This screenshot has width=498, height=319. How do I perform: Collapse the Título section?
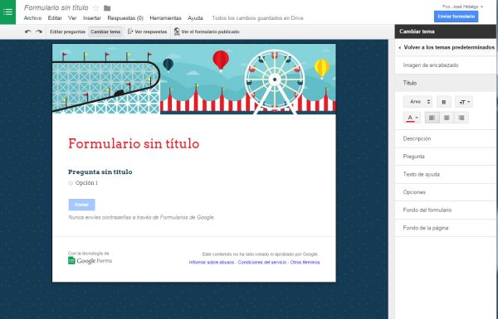(445, 83)
